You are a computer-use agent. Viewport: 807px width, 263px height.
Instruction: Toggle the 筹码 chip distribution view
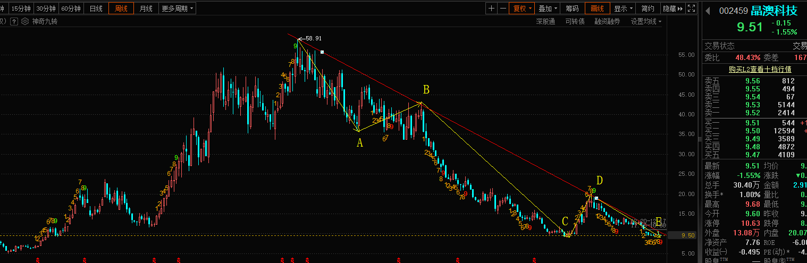pos(572,9)
